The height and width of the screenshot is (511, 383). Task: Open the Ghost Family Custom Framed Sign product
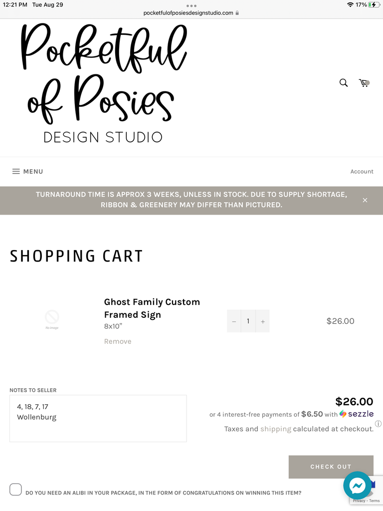coord(152,308)
